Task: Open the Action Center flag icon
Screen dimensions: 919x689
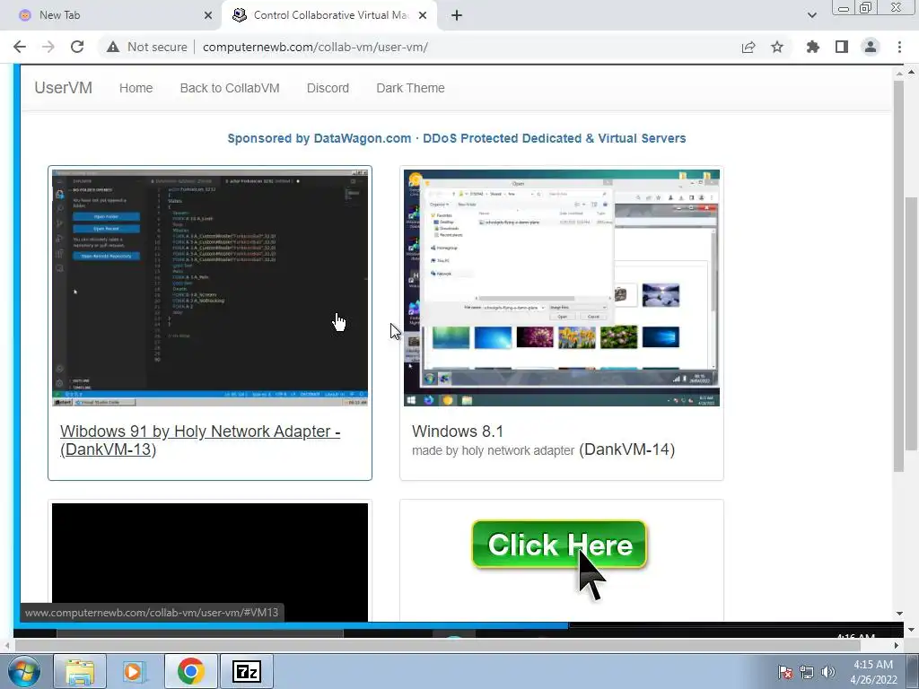Action: (x=785, y=672)
